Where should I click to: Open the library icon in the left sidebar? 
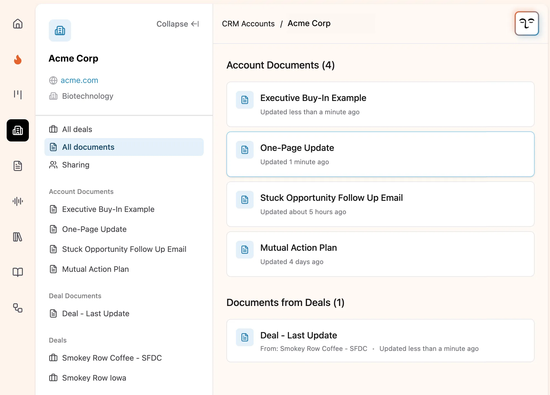17,237
